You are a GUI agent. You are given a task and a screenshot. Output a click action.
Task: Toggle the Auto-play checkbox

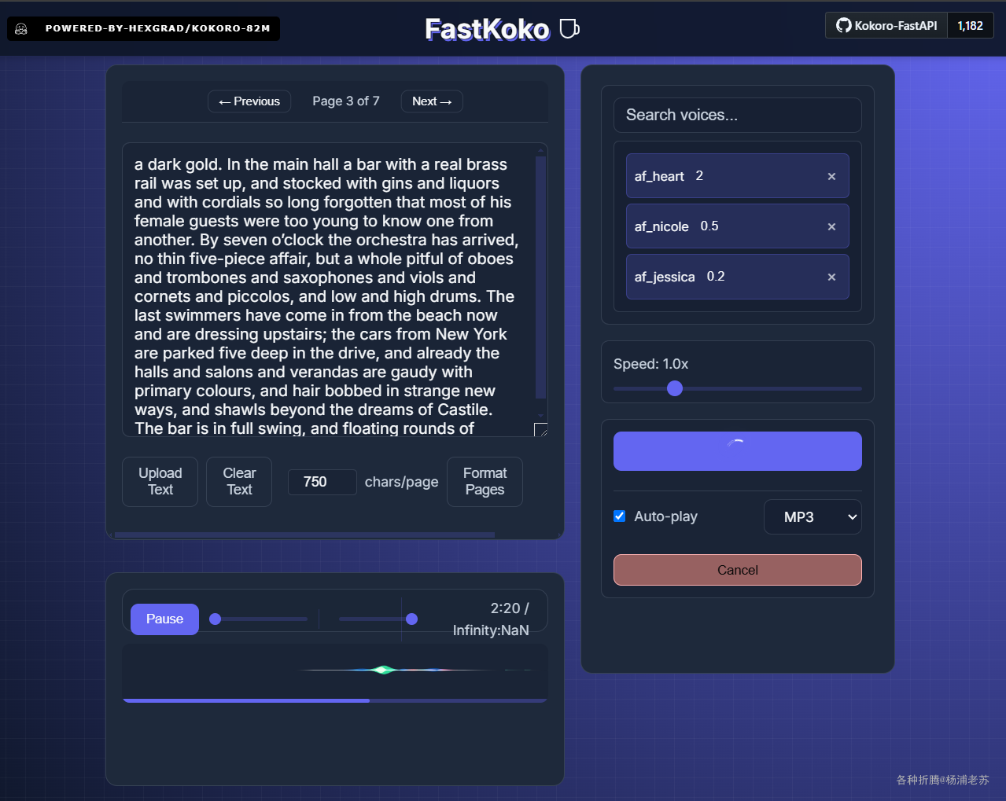(620, 516)
